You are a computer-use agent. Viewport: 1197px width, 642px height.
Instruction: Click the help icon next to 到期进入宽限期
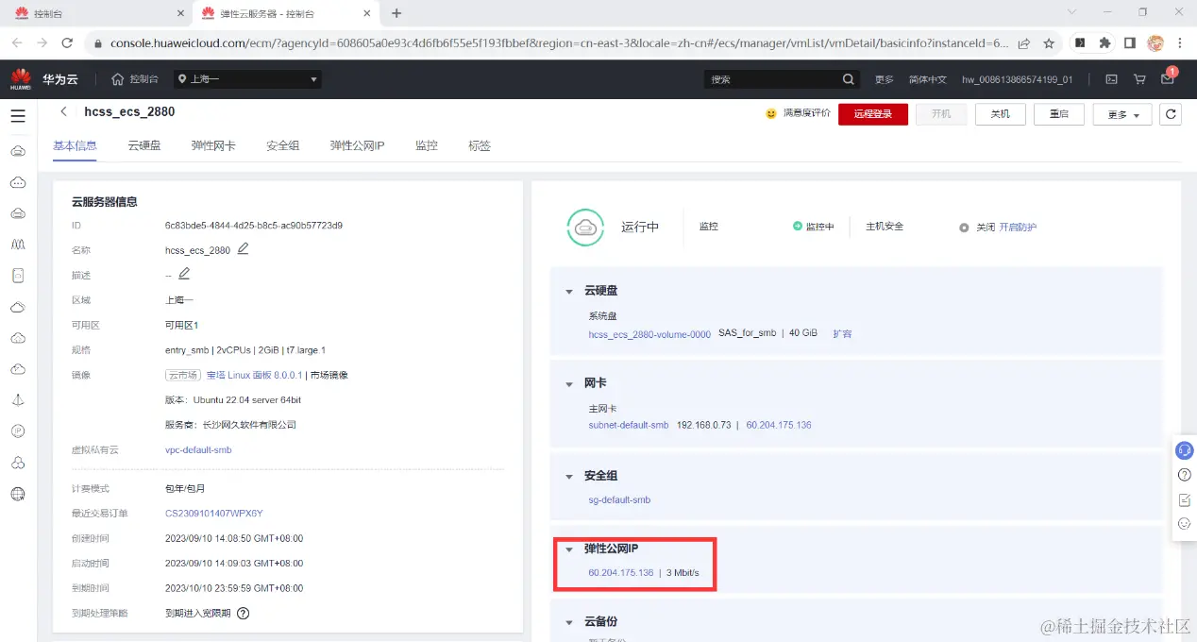[243, 613]
